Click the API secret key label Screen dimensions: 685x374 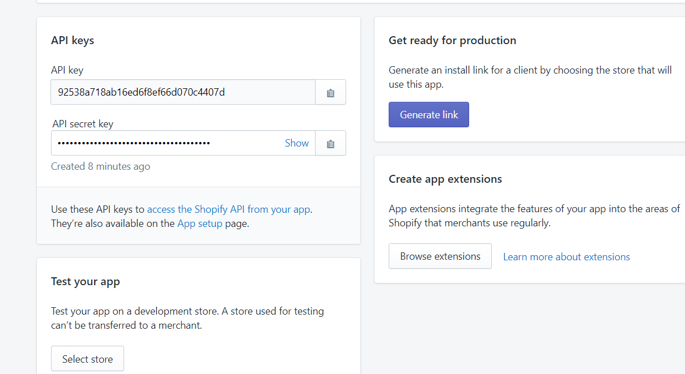(83, 124)
